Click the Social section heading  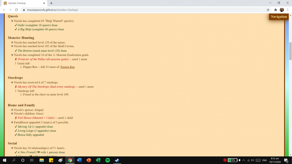pos(12,143)
